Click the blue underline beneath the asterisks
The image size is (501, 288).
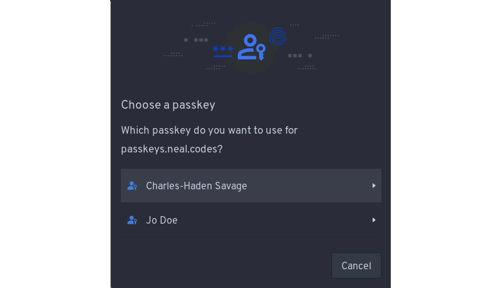pyautogui.click(x=223, y=56)
